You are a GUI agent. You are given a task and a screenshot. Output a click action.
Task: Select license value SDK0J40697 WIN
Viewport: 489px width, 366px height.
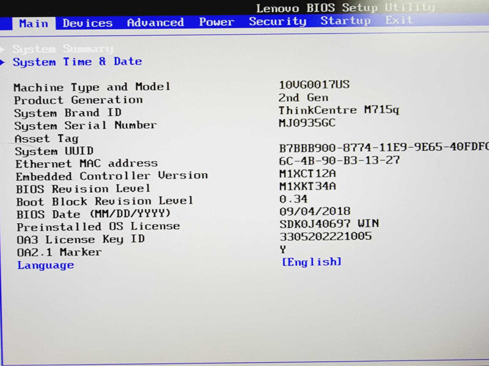(x=329, y=224)
